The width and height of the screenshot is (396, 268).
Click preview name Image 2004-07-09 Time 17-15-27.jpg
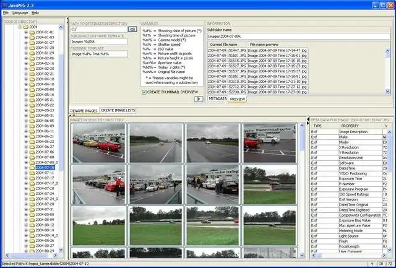point(277,66)
